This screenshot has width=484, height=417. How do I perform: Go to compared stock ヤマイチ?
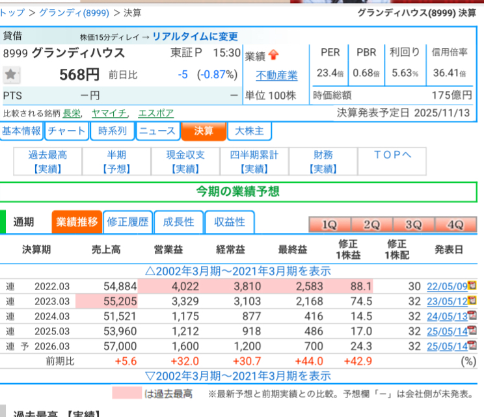109,113
